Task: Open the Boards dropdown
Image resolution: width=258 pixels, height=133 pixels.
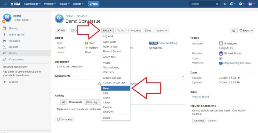Action: pyautogui.click(x=78, y=4)
